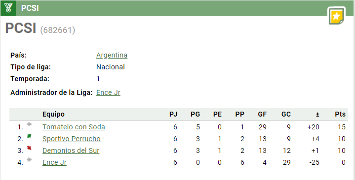This screenshot has width=355, height=180.
Task: Click red down arrow beside Demonios del Sur
Action: pyautogui.click(x=29, y=148)
